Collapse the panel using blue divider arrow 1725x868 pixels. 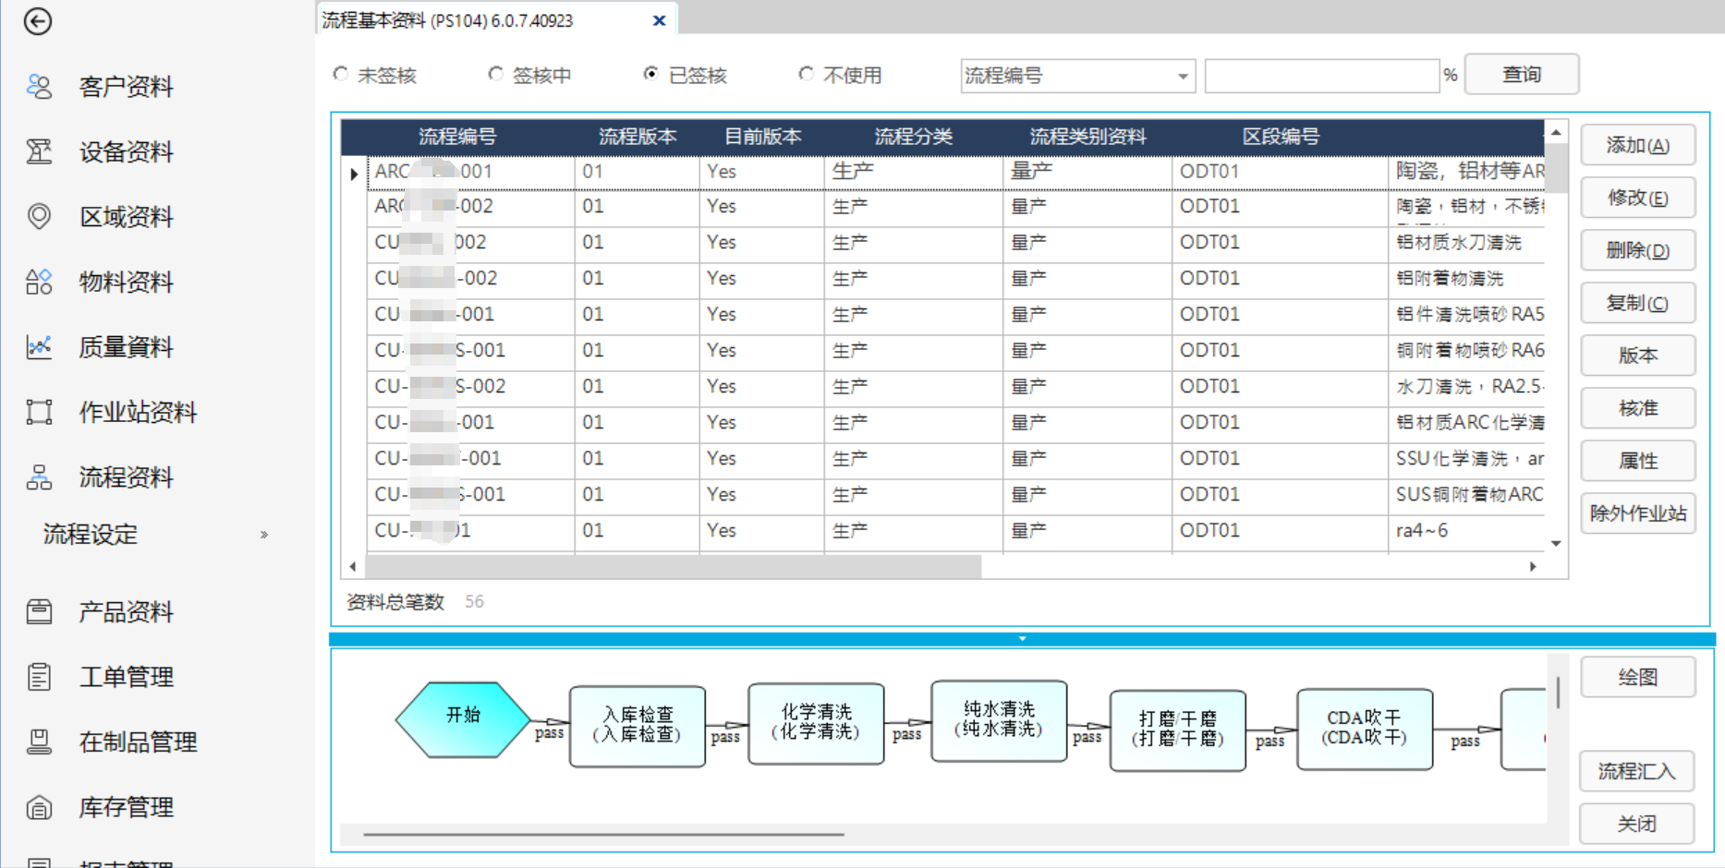point(1022,638)
